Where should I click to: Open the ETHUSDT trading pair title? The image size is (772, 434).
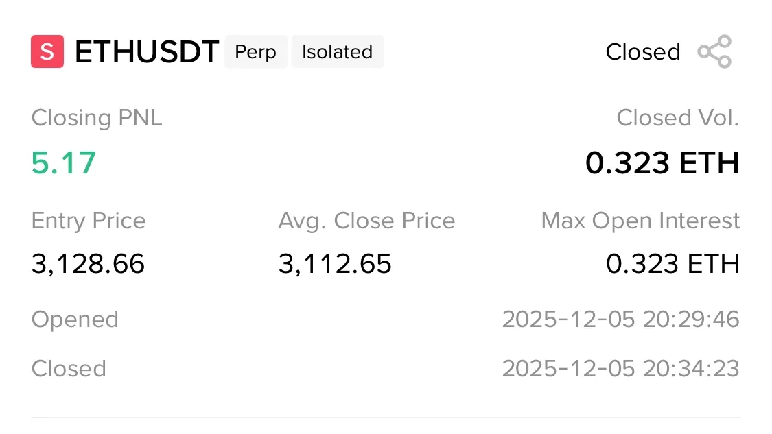pos(146,52)
